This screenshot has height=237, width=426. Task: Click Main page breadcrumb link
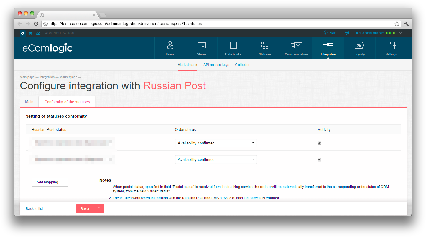point(27,77)
